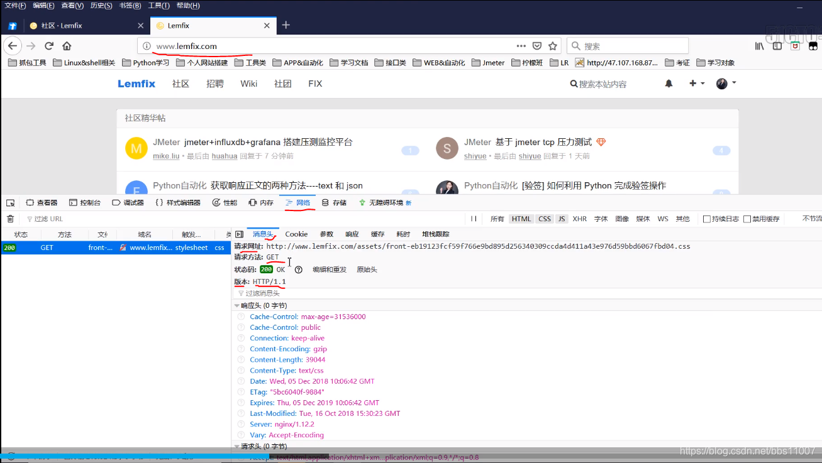This screenshot has height=463, width=822.
Task: Collapse the 请求头 section
Action: click(x=237, y=446)
